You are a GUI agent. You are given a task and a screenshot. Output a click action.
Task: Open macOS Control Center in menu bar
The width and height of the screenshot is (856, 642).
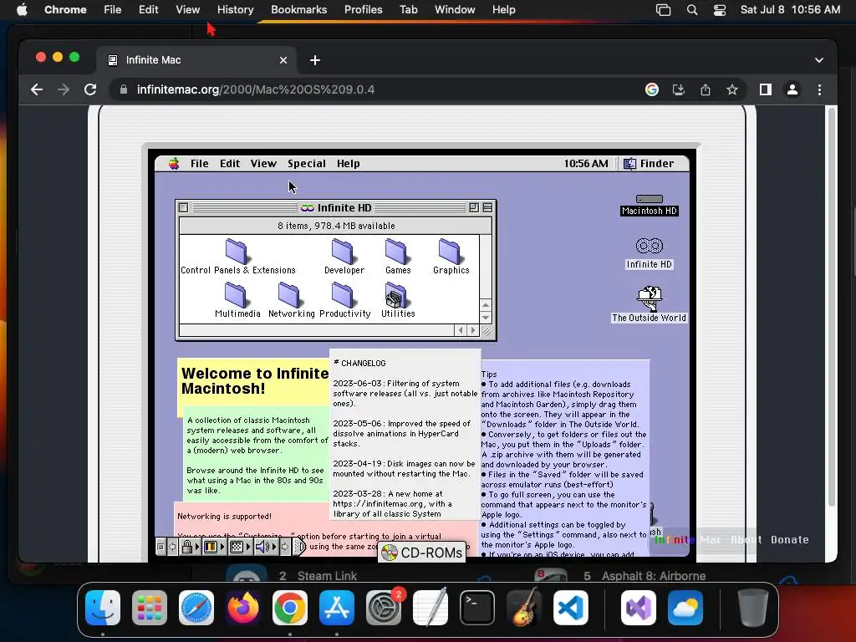(x=720, y=9)
